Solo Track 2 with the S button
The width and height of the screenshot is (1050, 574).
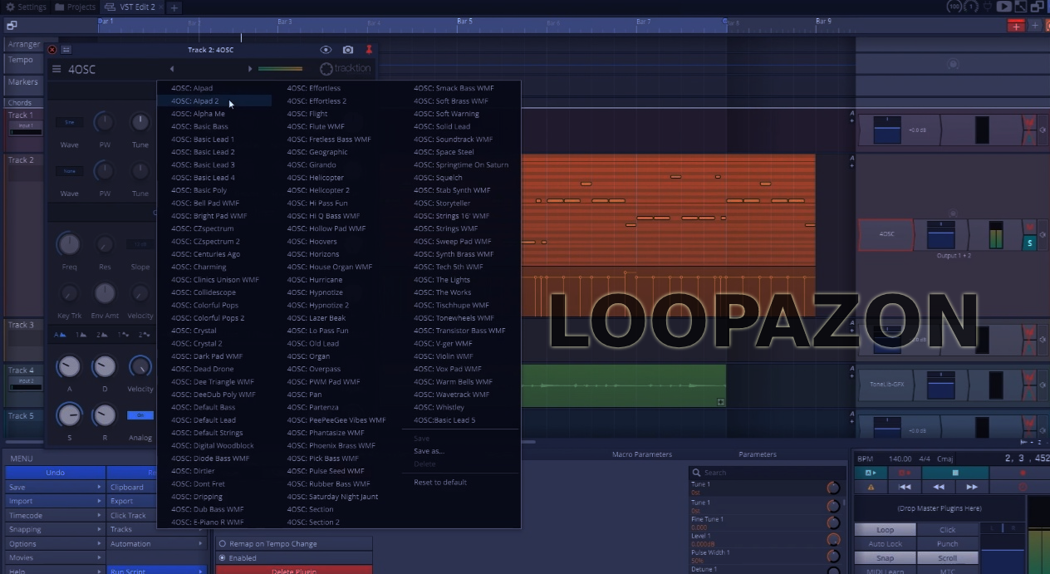(x=1030, y=243)
